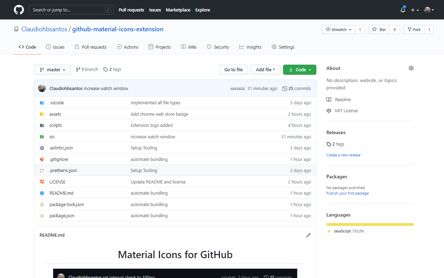Image resolution: width=444 pixels, height=278 pixels.
Task: Open the master branch selector
Action: click(52, 69)
